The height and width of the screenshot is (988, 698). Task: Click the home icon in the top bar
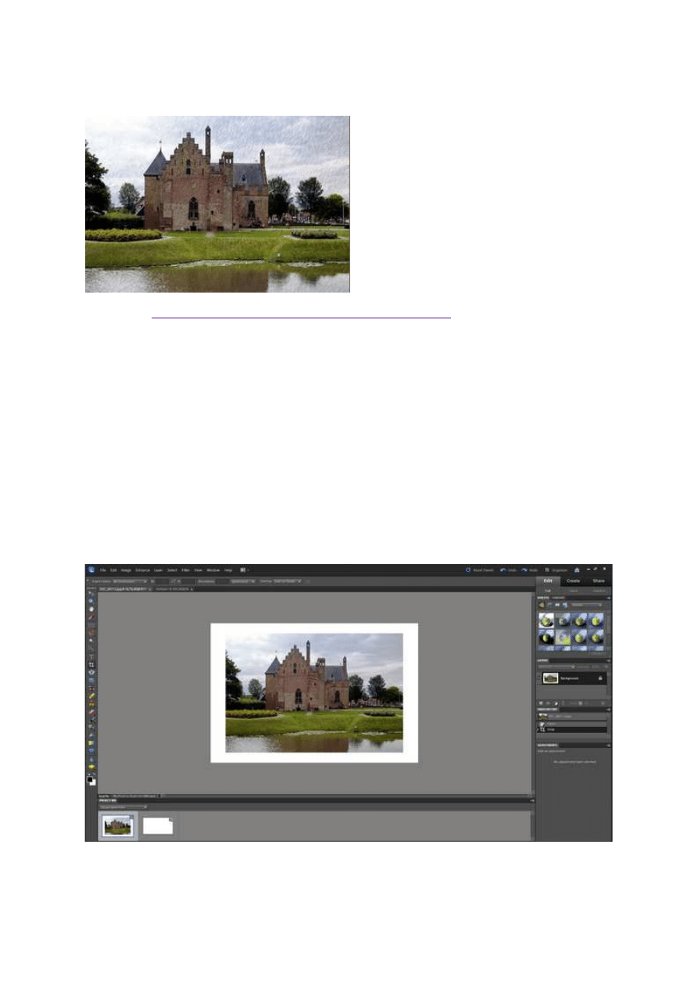(576, 570)
